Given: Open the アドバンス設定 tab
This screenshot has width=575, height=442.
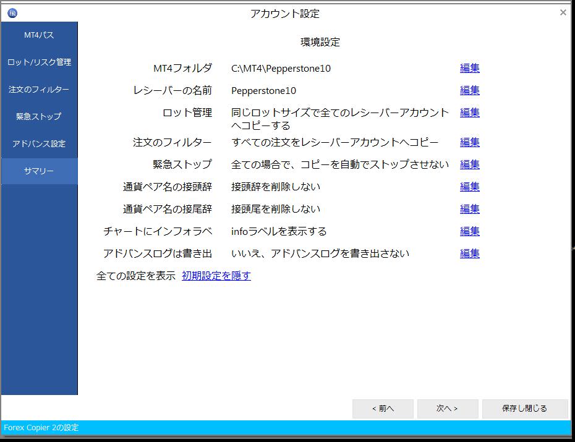Looking at the screenshot, I should (39, 144).
